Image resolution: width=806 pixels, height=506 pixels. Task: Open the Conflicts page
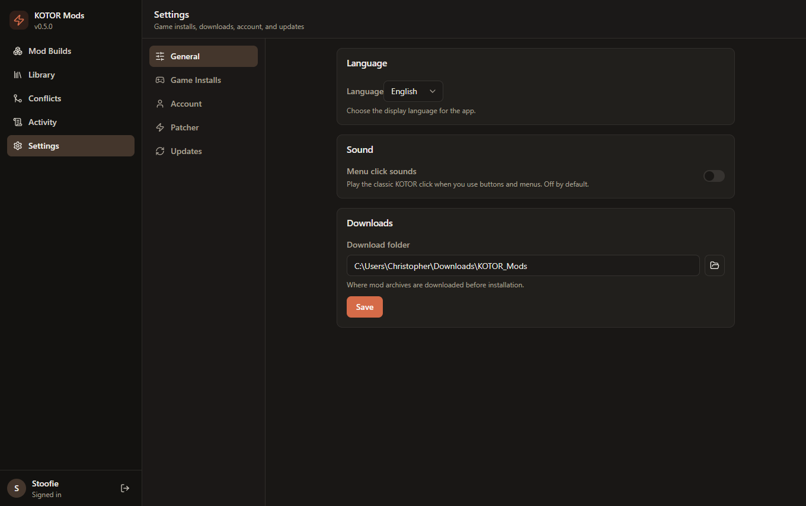point(71,98)
